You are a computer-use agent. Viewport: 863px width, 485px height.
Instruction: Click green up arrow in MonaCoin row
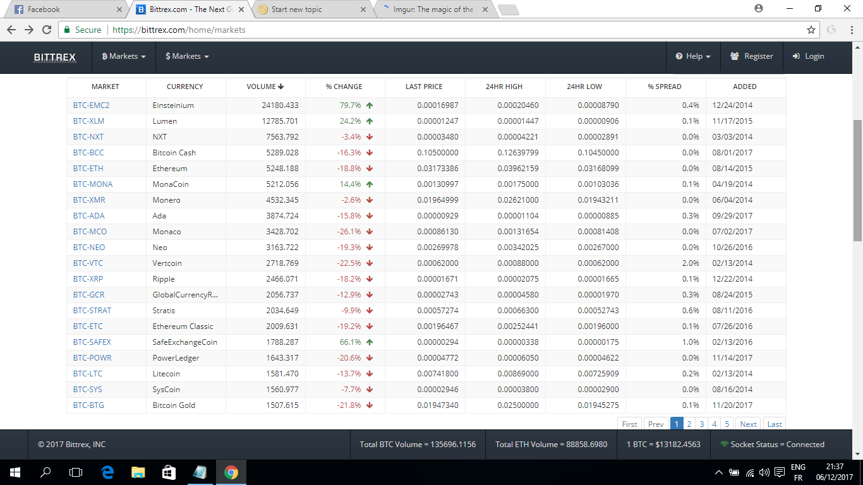[370, 184]
